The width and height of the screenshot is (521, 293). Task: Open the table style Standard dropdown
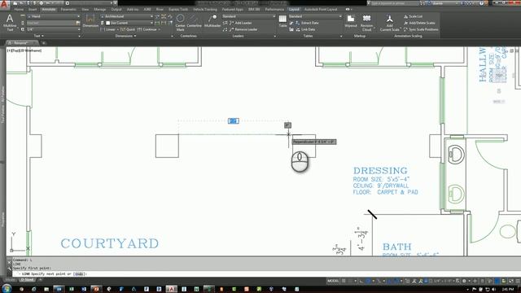click(315, 16)
